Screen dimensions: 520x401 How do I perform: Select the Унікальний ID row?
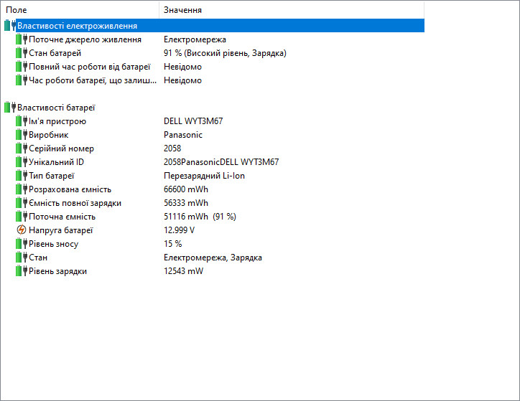click(x=58, y=162)
